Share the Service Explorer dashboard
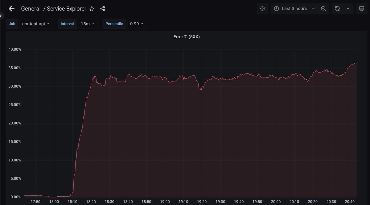The height and width of the screenshot is (205, 370). pyautogui.click(x=102, y=9)
